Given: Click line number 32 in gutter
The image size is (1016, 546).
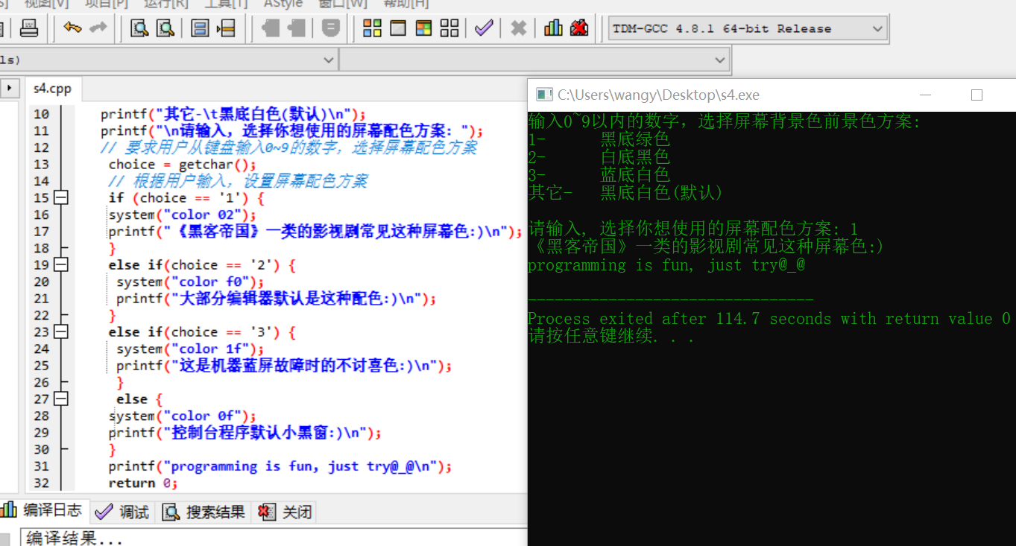Looking at the screenshot, I should coord(41,483).
